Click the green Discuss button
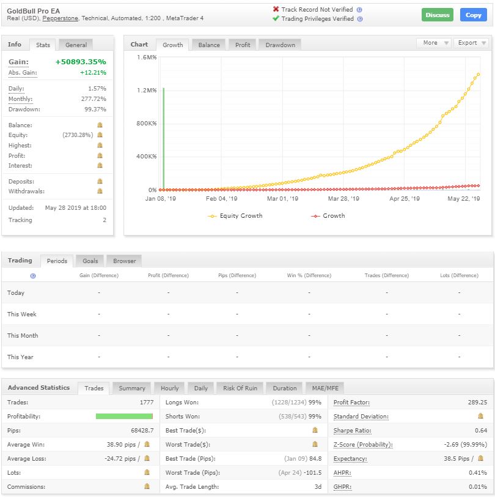 [438, 15]
